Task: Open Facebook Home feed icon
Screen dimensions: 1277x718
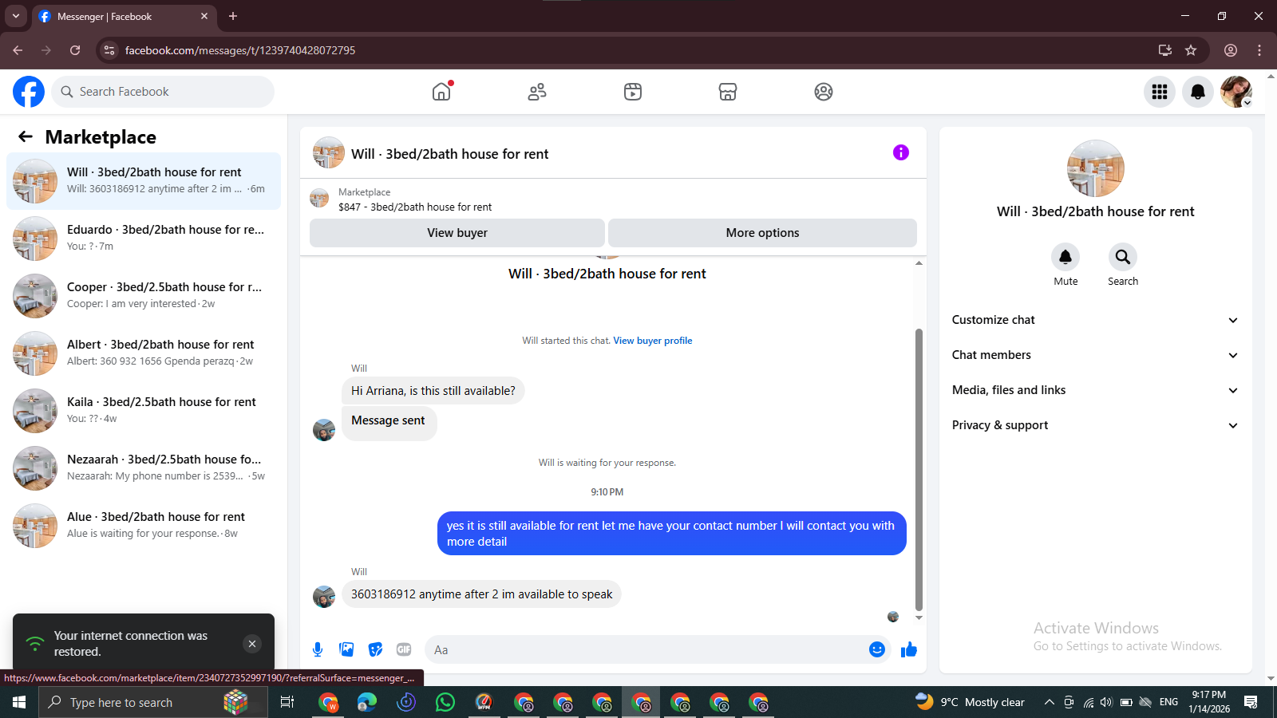Action: (x=441, y=92)
